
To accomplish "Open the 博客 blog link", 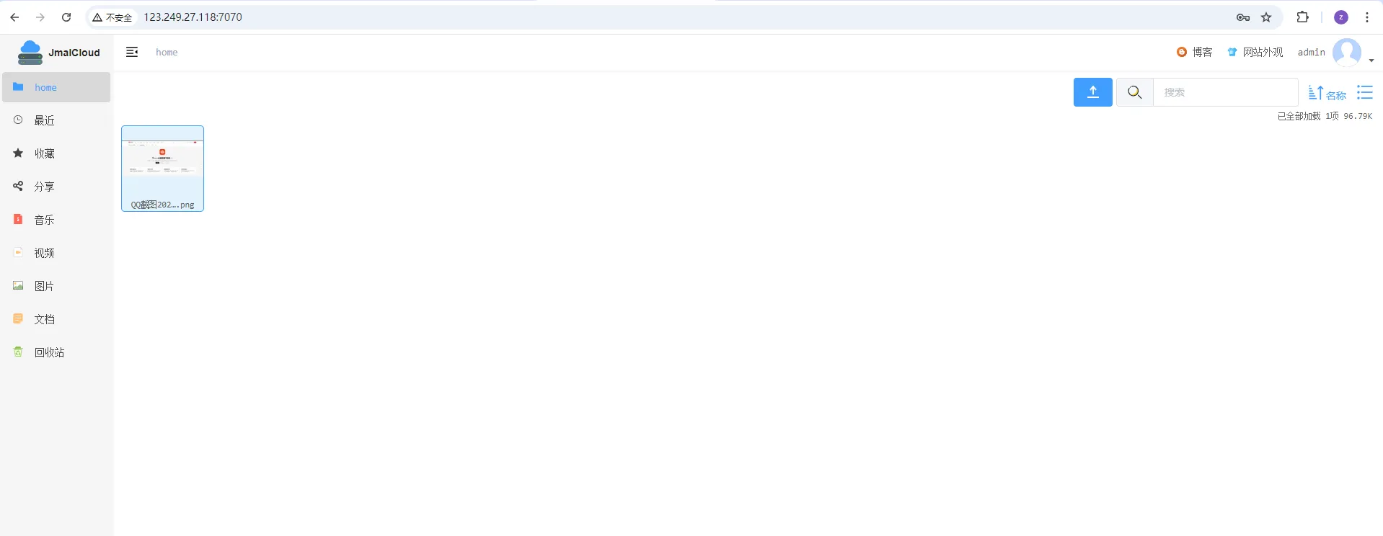I will tap(1194, 52).
